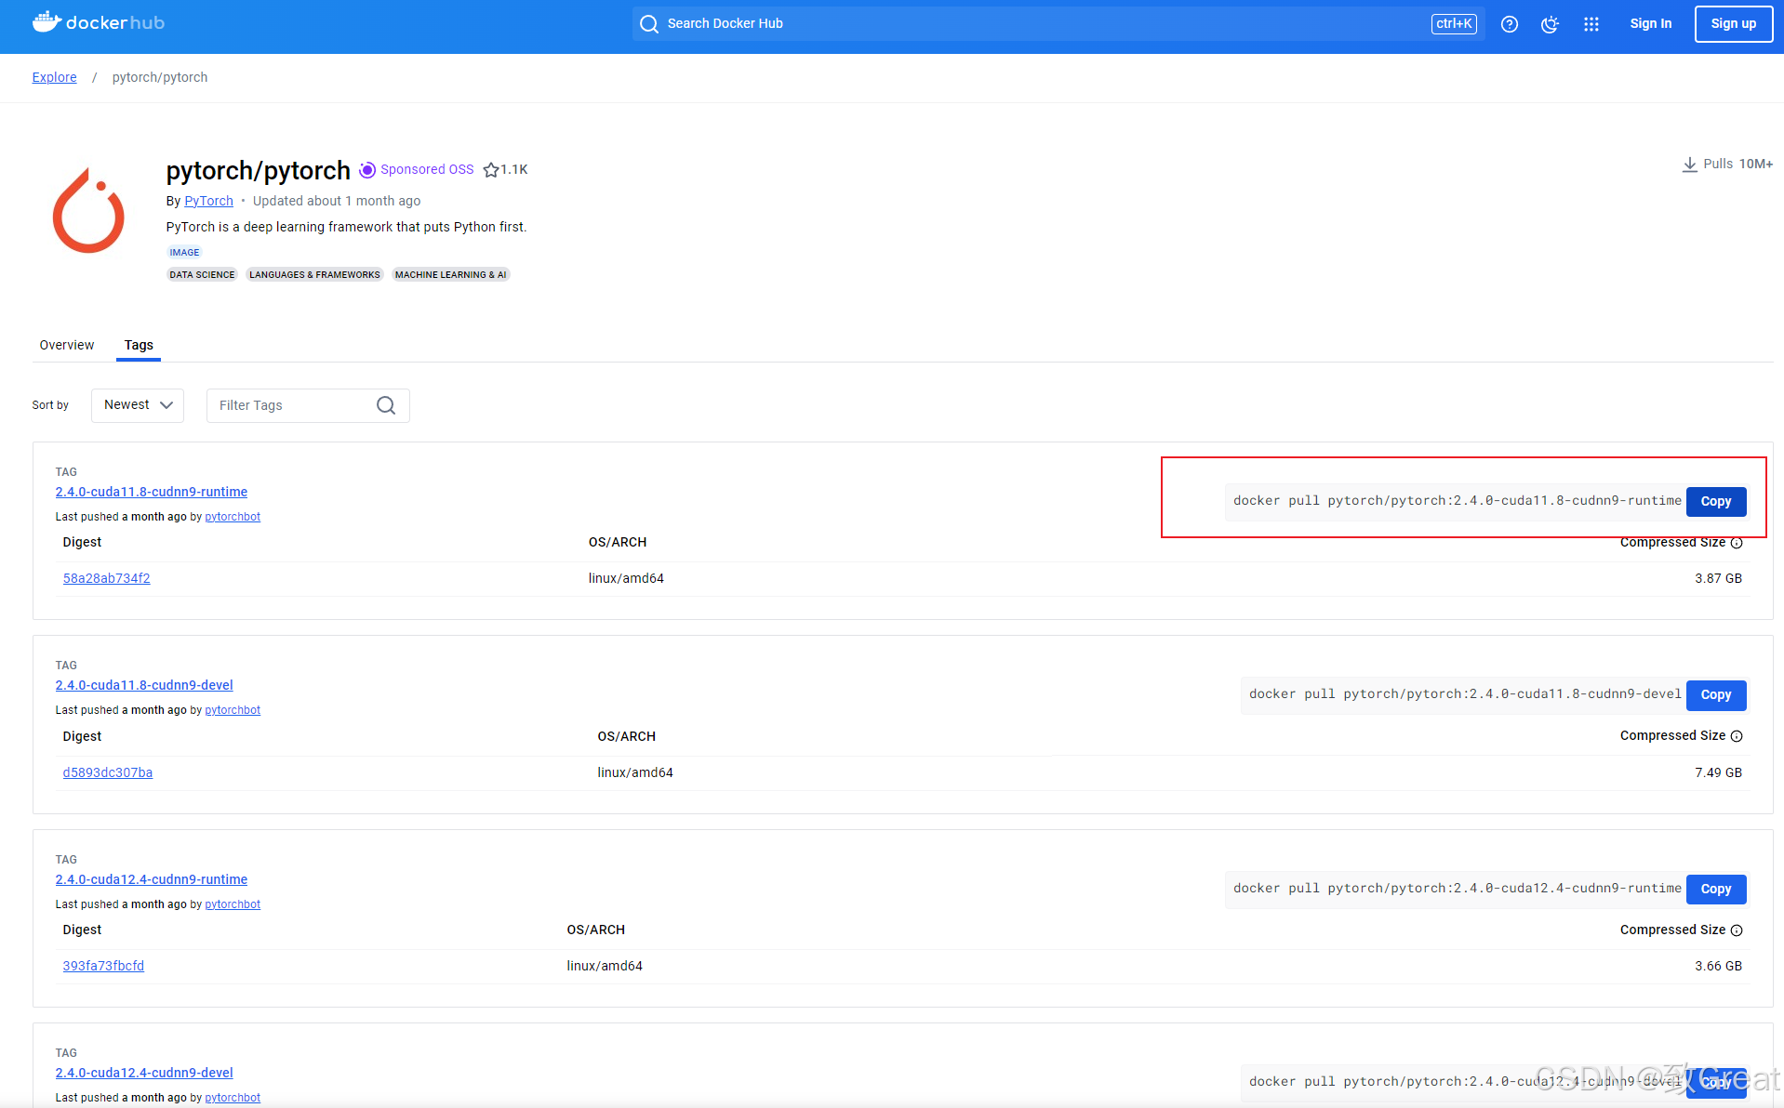Click the star rating icon beside 1.1K
This screenshot has height=1108, width=1784.
click(x=491, y=170)
